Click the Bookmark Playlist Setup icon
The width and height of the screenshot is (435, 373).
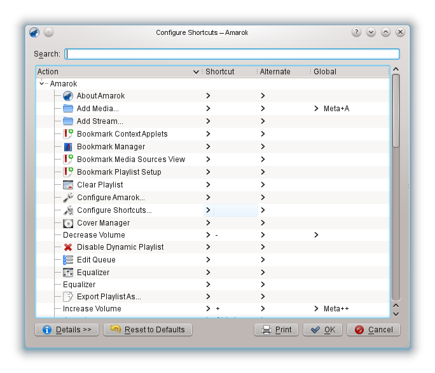pos(68,172)
